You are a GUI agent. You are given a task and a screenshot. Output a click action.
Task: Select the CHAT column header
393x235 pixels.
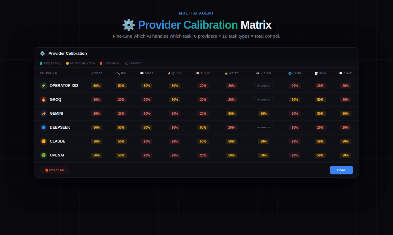click(x=345, y=73)
